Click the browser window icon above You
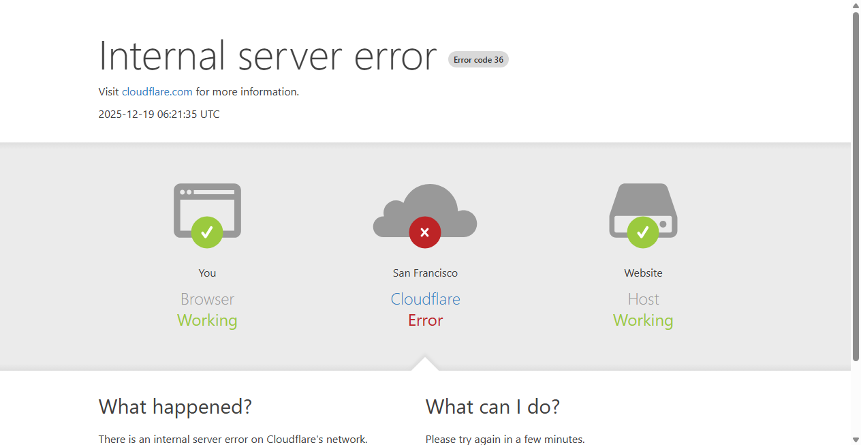The height and width of the screenshot is (445, 861). (207, 211)
